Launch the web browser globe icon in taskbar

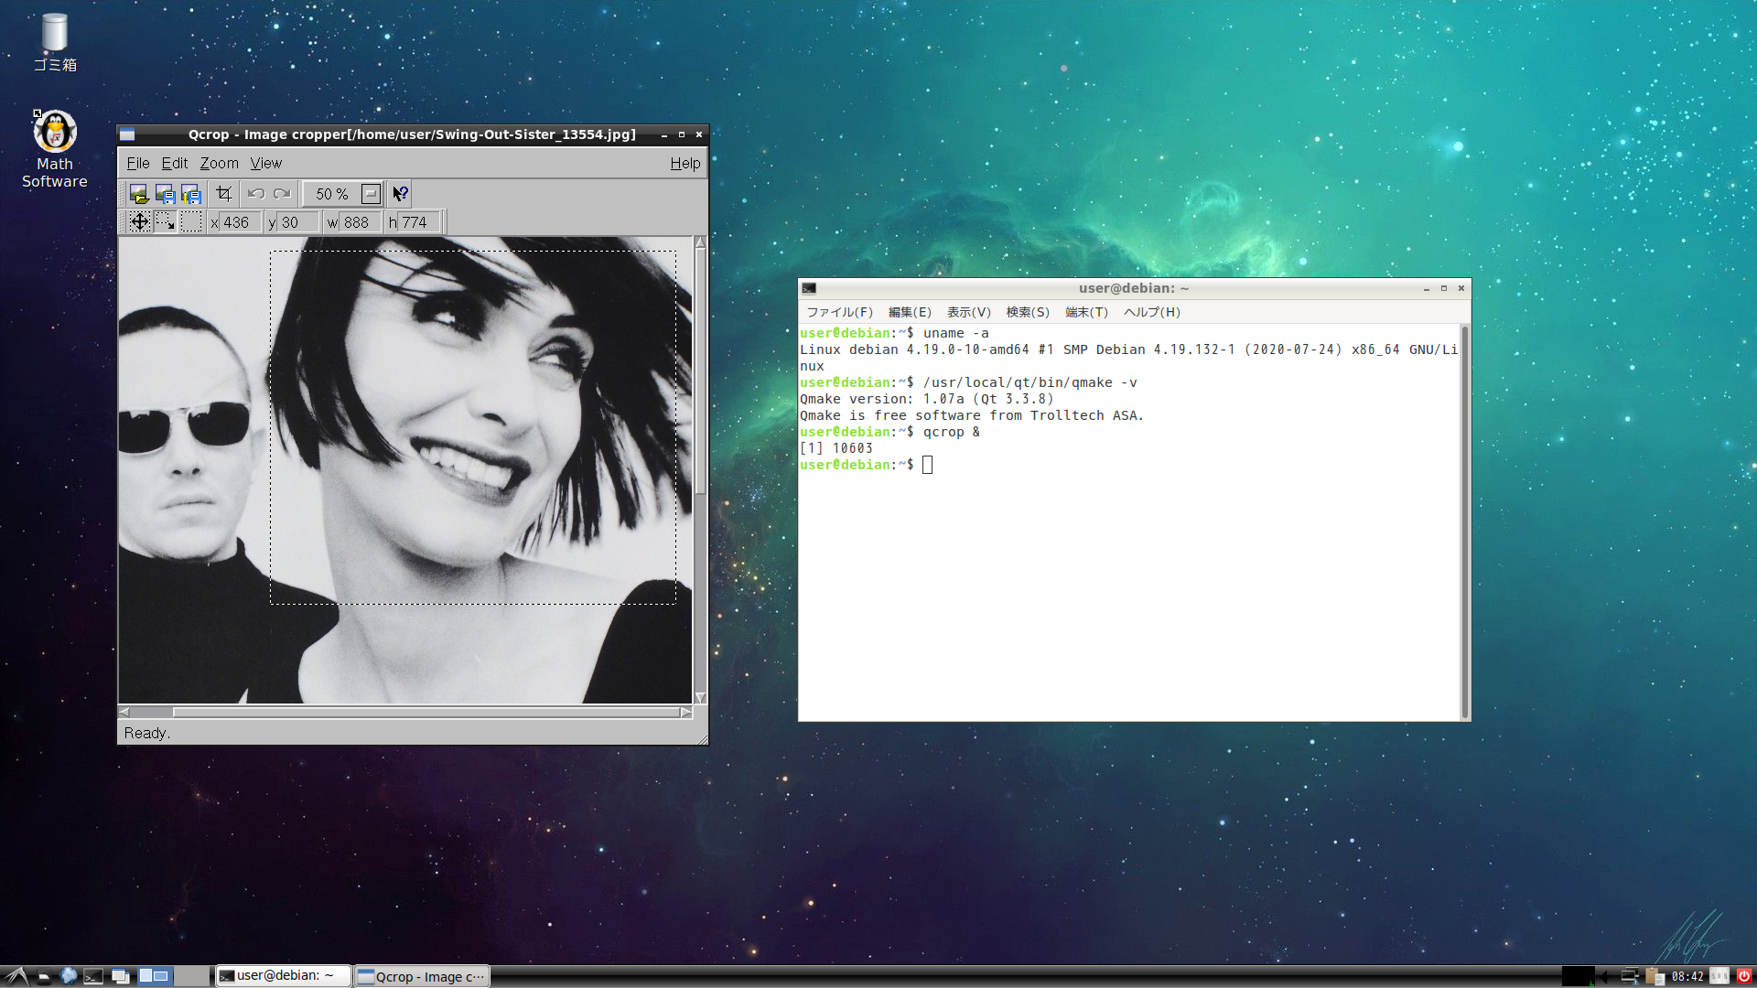[69, 976]
